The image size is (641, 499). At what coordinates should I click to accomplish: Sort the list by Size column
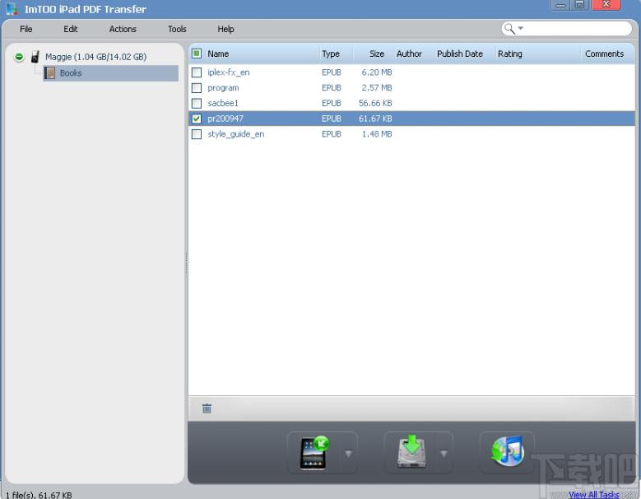pos(377,54)
